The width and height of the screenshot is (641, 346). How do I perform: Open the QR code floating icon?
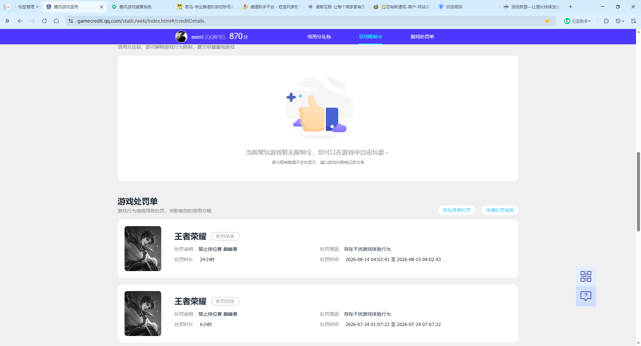(586, 276)
